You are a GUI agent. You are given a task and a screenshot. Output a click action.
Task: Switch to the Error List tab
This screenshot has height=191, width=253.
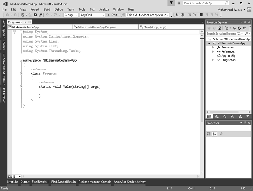(12, 182)
